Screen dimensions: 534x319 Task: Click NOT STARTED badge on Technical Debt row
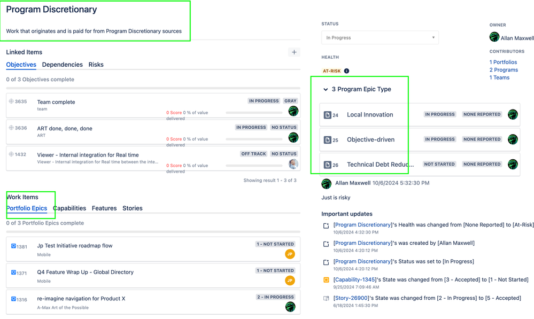[x=439, y=164]
